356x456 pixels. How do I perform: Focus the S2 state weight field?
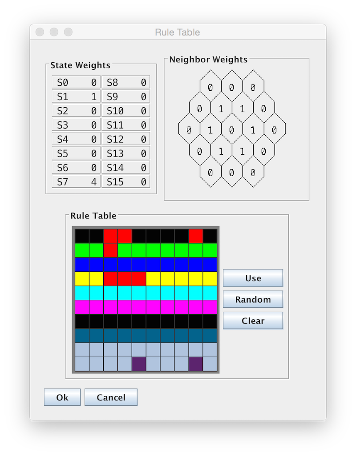click(x=76, y=110)
